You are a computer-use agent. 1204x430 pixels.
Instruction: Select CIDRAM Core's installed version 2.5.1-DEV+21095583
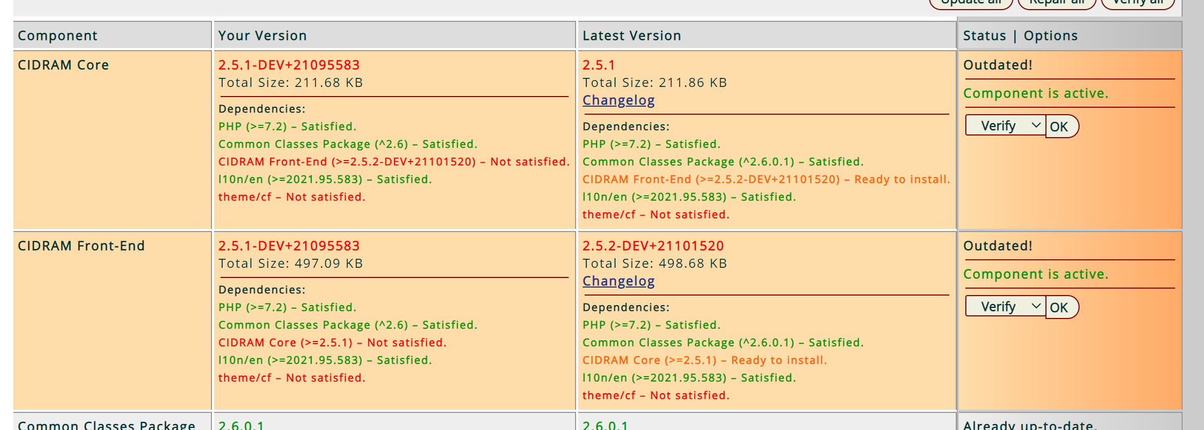pyautogui.click(x=289, y=65)
